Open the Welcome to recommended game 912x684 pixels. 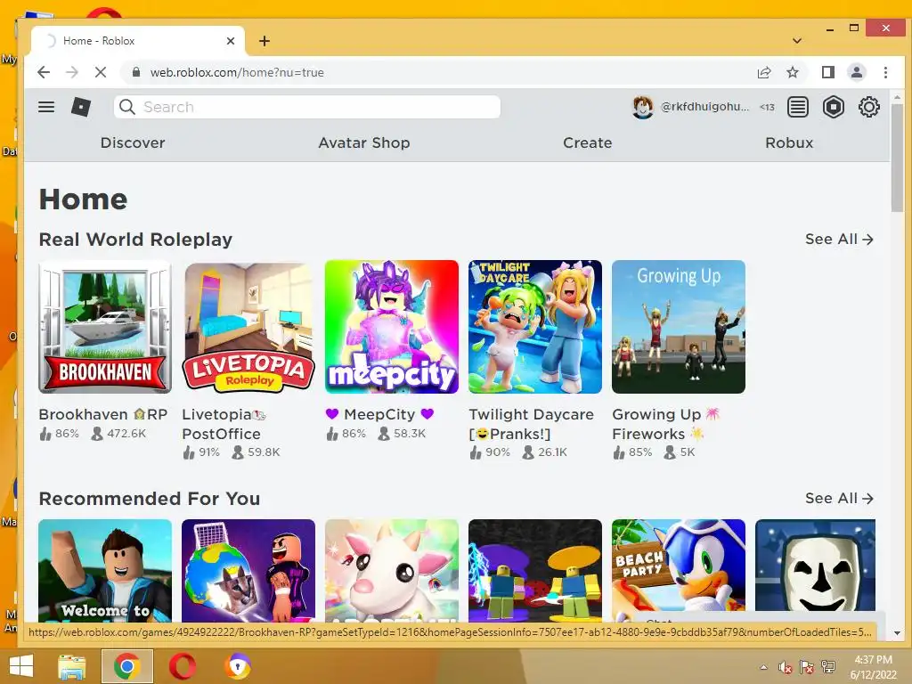pos(105,571)
